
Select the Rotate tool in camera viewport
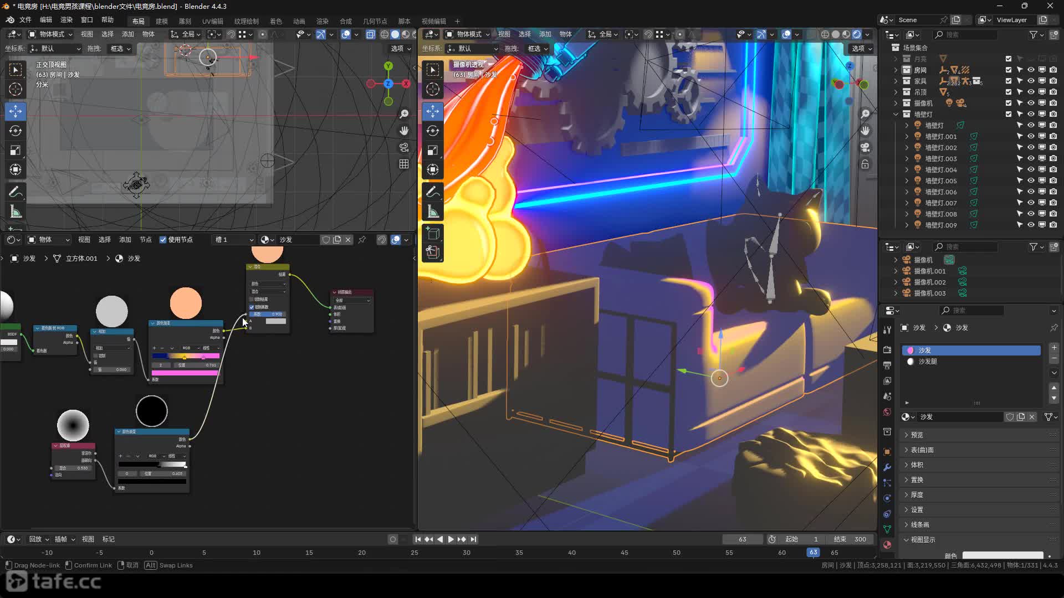click(x=433, y=131)
